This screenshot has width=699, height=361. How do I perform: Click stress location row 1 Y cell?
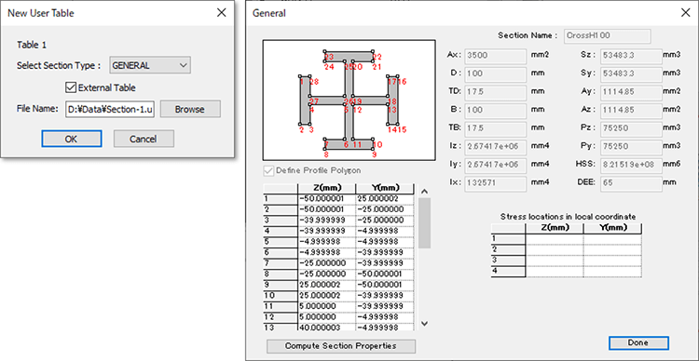tap(612, 239)
